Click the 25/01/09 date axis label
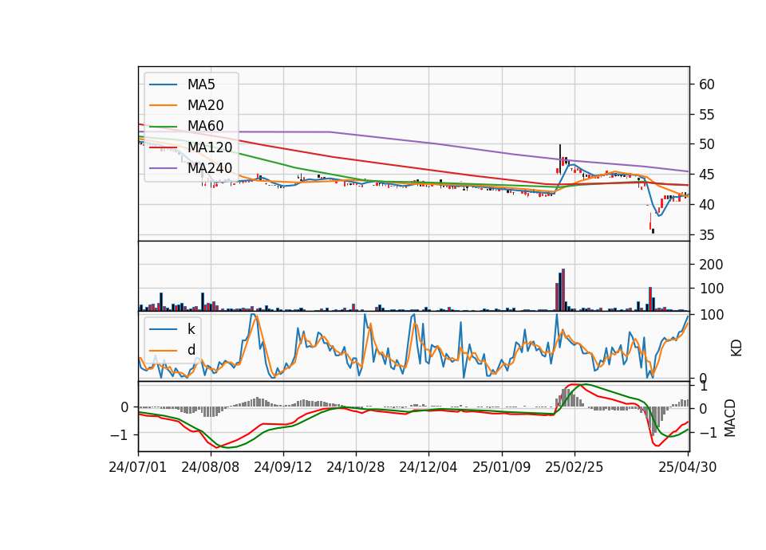This screenshot has width=766, height=550. [501, 467]
